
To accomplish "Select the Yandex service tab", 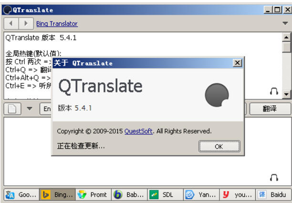I will click(201, 194).
